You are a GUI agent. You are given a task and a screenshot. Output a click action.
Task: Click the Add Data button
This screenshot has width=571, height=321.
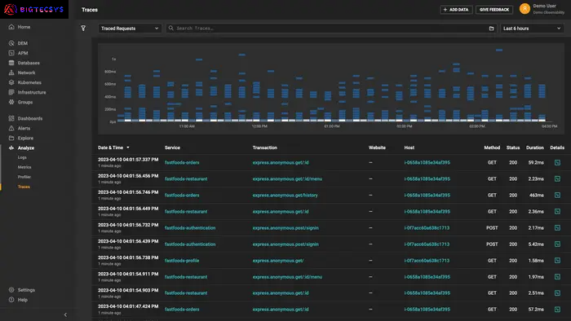pyautogui.click(x=456, y=10)
